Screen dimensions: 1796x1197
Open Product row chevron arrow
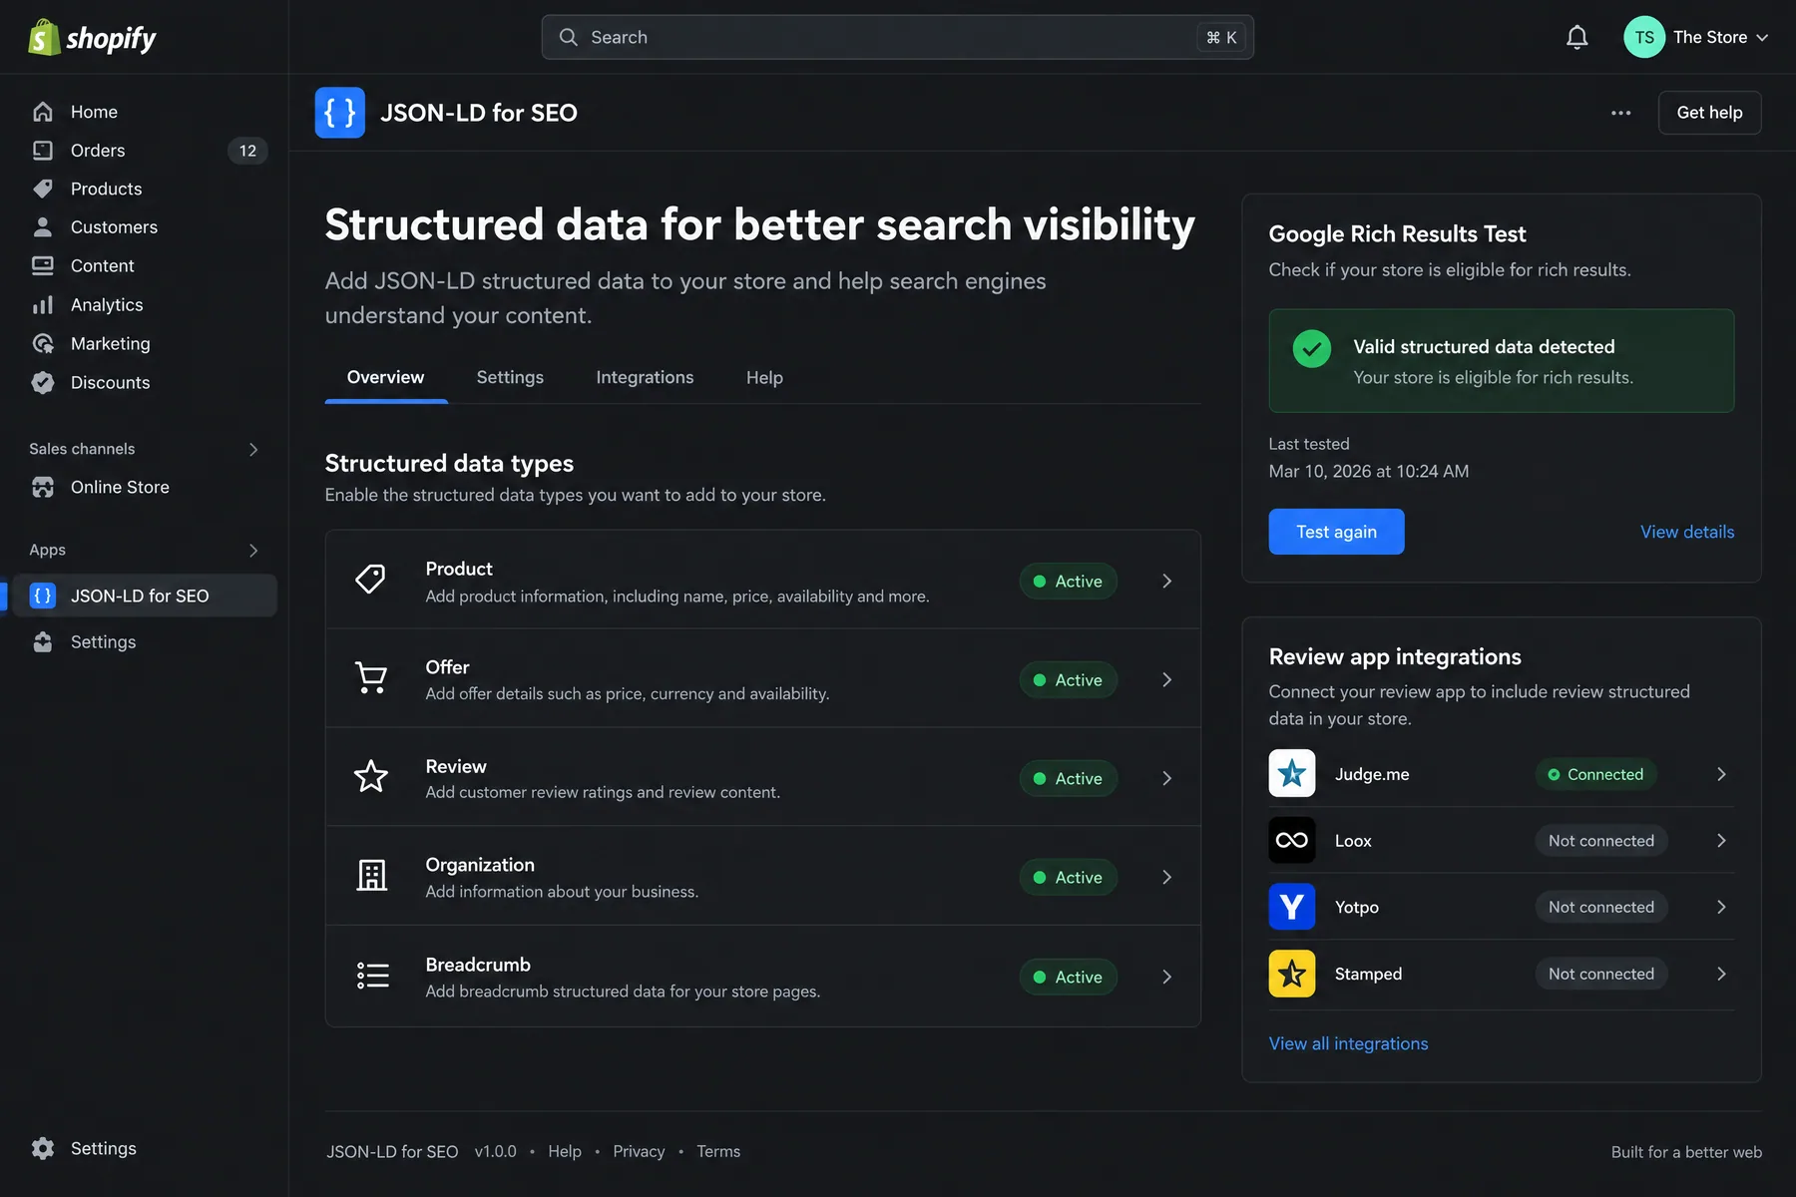(x=1167, y=581)
